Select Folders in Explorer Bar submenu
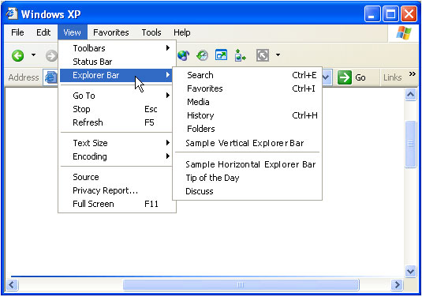 (x=247, y=129)
